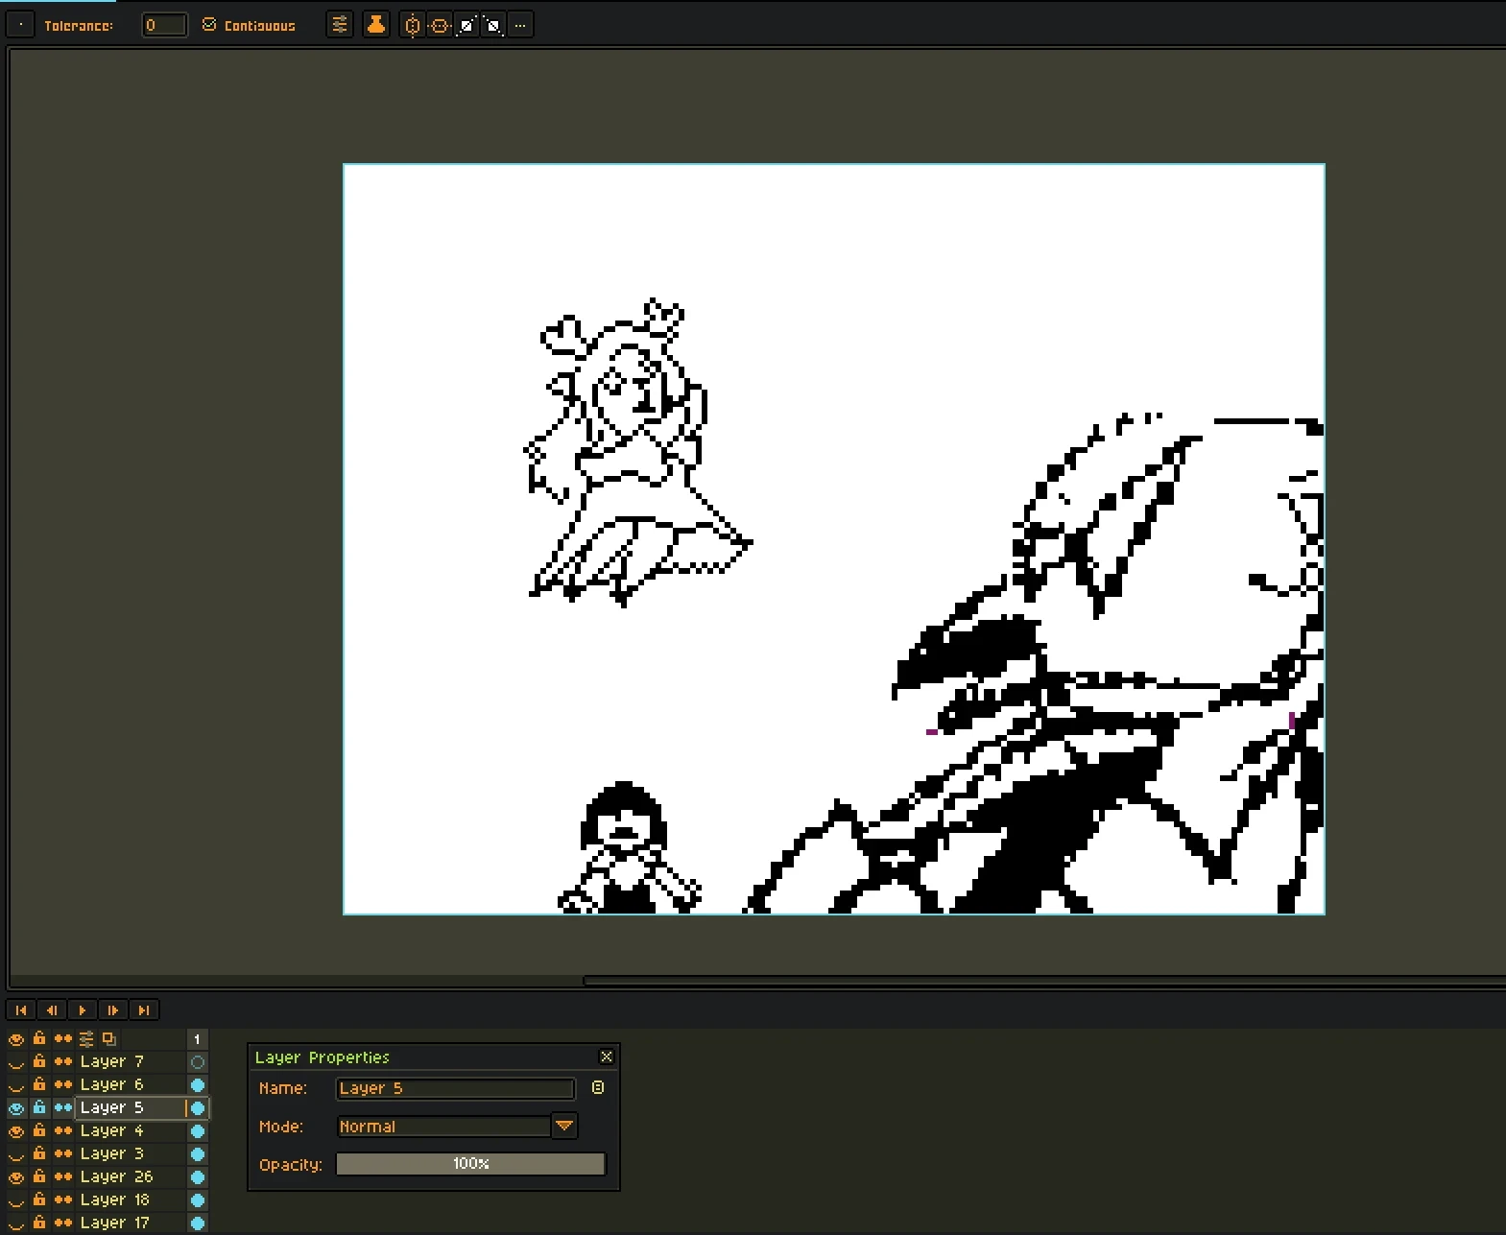1506x1235 pixels.
Task: Lock Layer 7 with padlock icon
Action: tap(39, 1061)
